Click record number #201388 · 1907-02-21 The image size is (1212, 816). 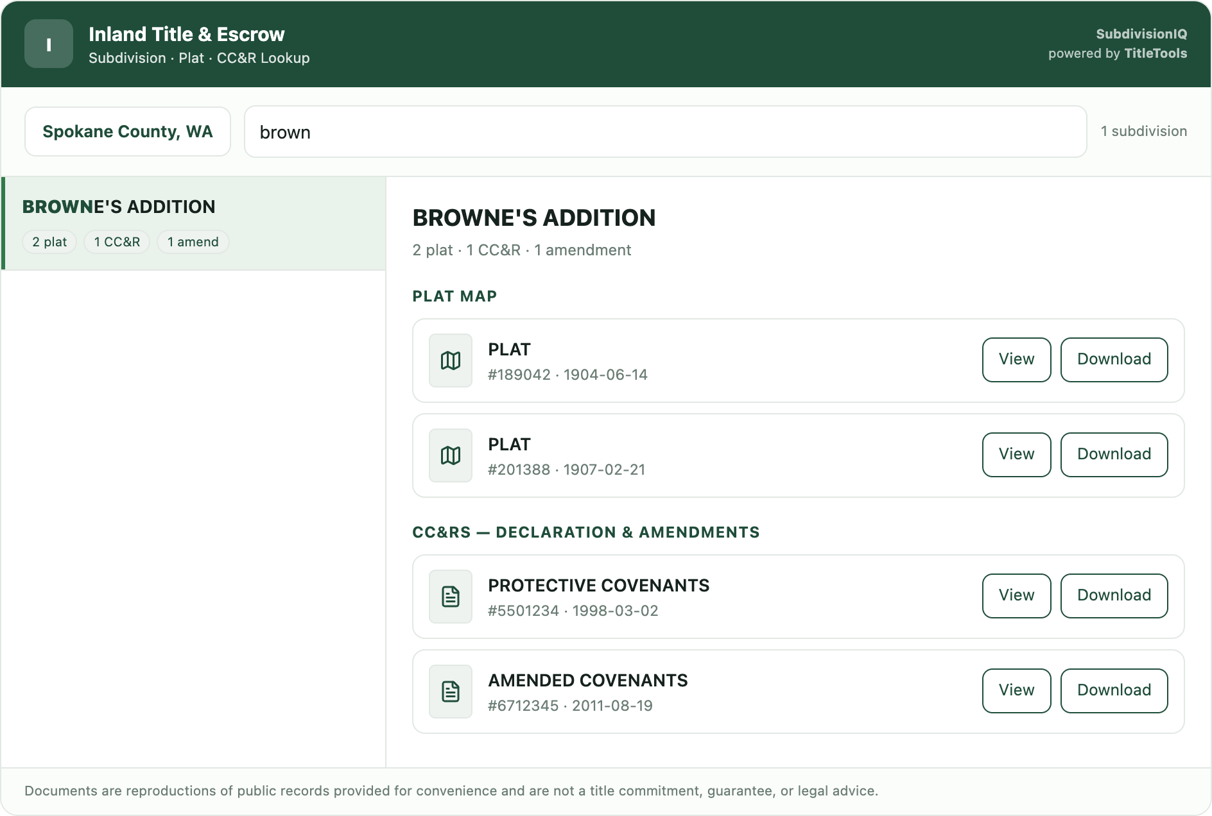tap(567, 470)
